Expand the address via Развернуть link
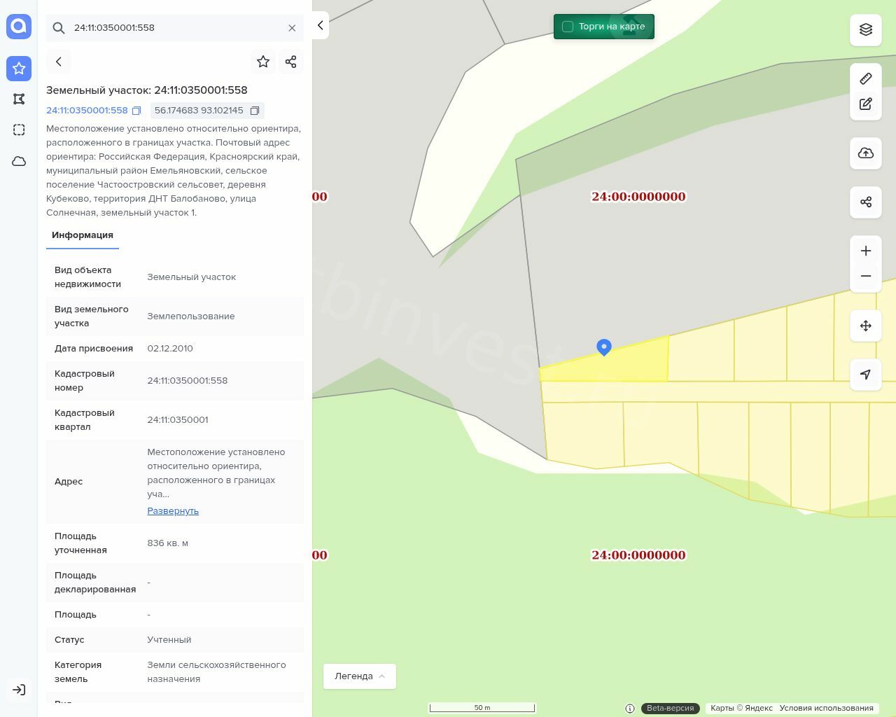The width and height of the screenshot is (896, 717). (173, 511)
